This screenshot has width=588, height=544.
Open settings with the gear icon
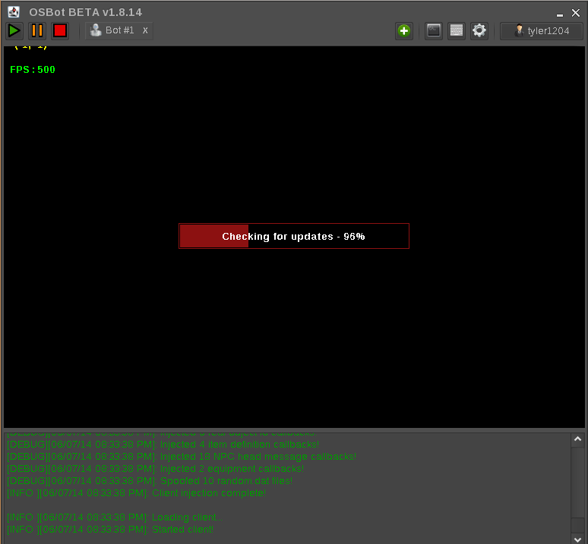tap(479, 30)
